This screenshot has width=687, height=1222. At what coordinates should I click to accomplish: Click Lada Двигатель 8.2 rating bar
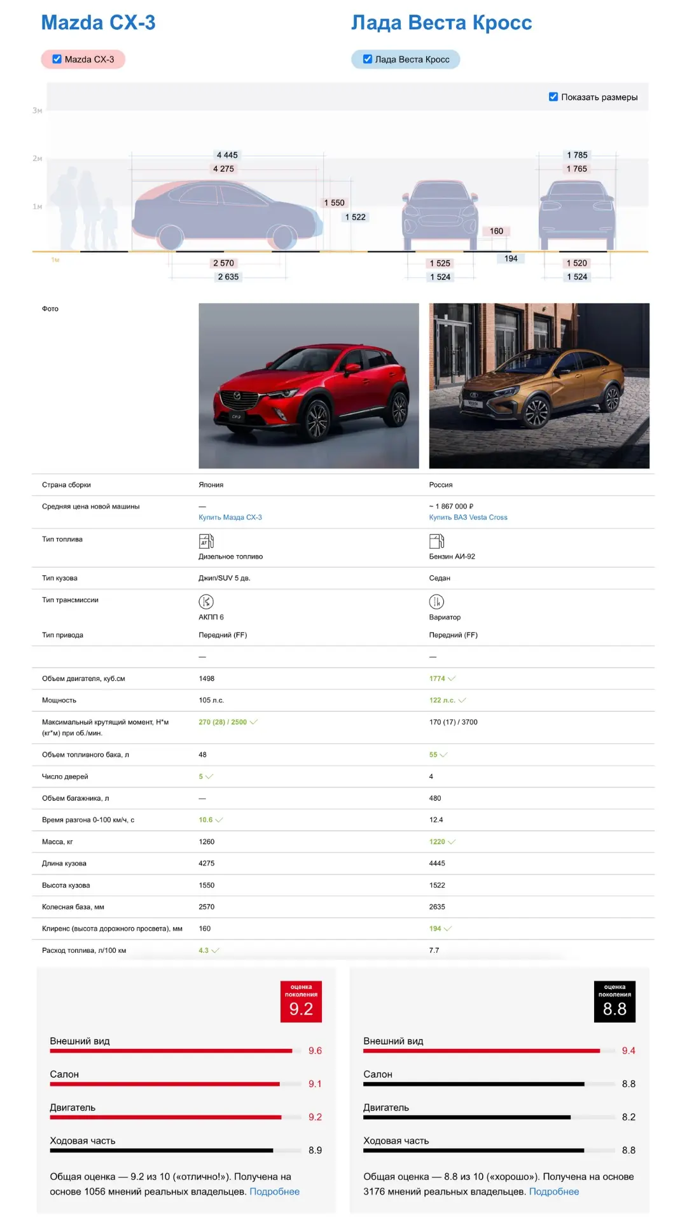coord(489,1117)
